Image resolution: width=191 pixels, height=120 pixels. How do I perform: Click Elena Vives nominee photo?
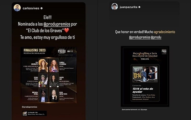43,81
